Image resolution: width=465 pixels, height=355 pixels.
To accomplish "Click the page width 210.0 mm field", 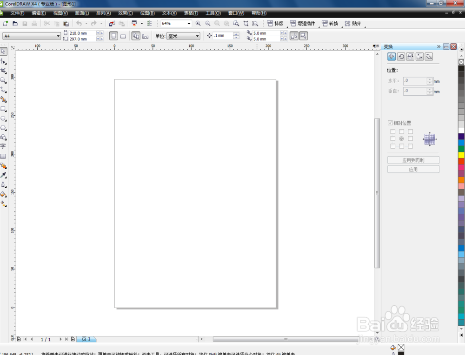I will pos(82,33).
